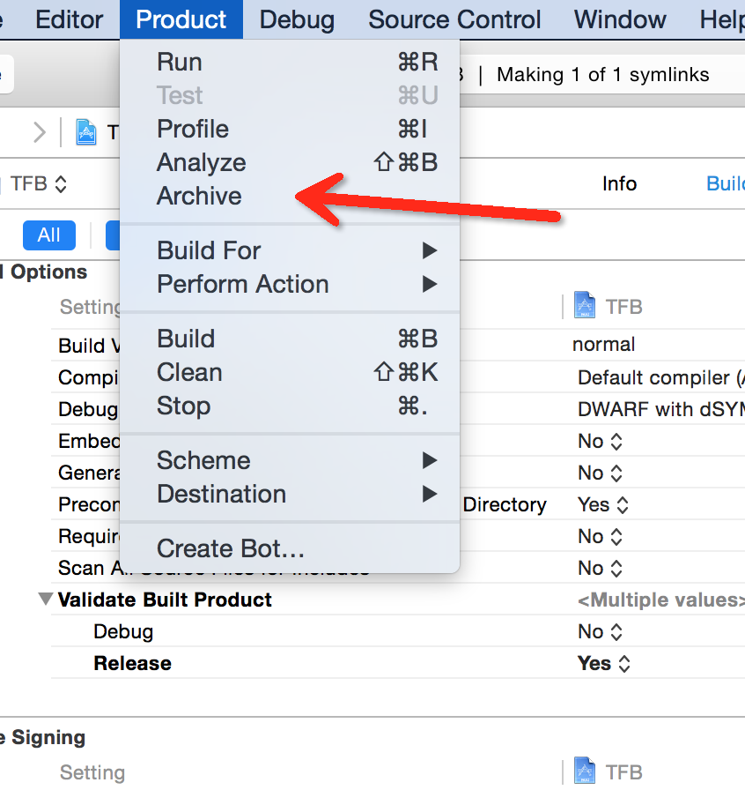Change the Validate Built Product Release Yes stepper

[x=624, y=664]
